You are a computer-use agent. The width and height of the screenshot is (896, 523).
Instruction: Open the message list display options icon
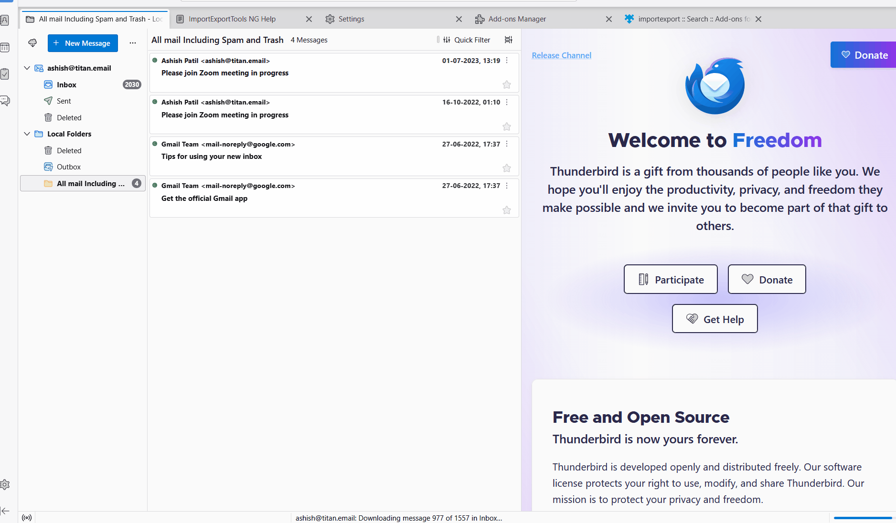[x=509, y=40]
